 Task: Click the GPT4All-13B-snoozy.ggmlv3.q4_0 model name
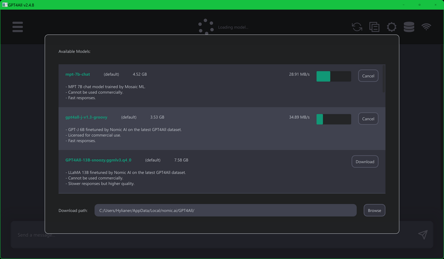tap(98, 160)
